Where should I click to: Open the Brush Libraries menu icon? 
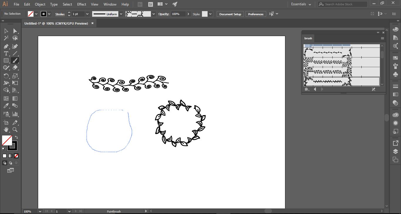[307, 89]
